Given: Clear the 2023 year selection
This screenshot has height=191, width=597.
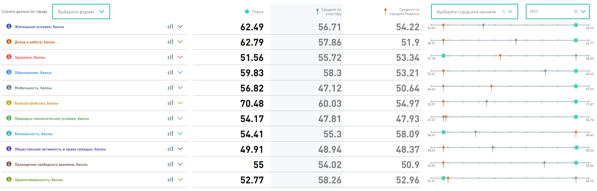Looking at the screenshot, I should pos(576,11).
